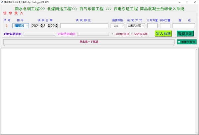
Task: Increase the day 29 with up arrow
Action: click(x=56, y=24)
